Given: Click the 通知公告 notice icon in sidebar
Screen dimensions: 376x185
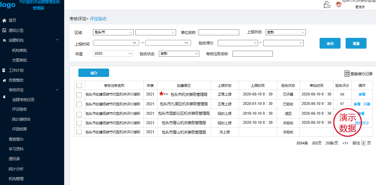Looking at the screenshot, I should point(4,30).
